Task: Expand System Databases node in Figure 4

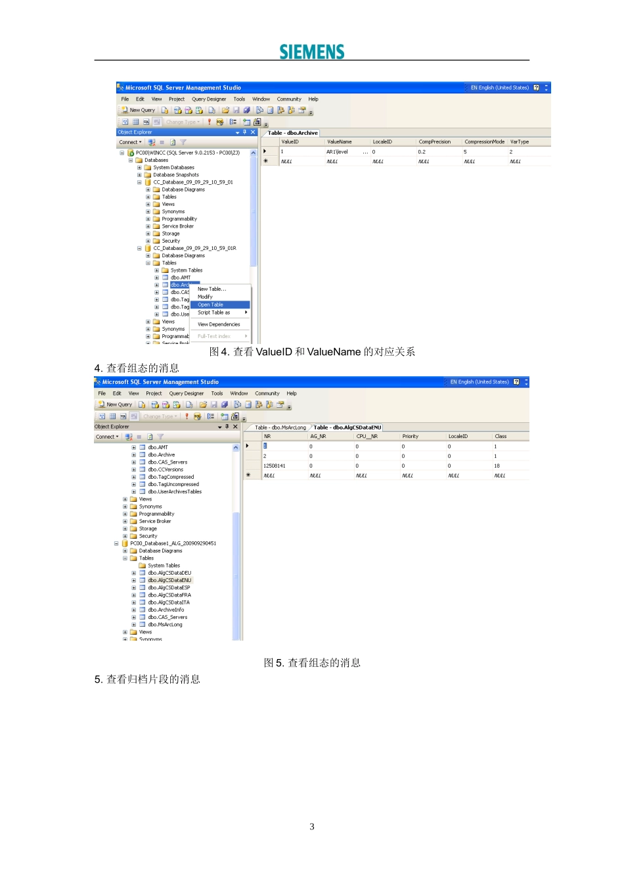Action: point(139,168)
